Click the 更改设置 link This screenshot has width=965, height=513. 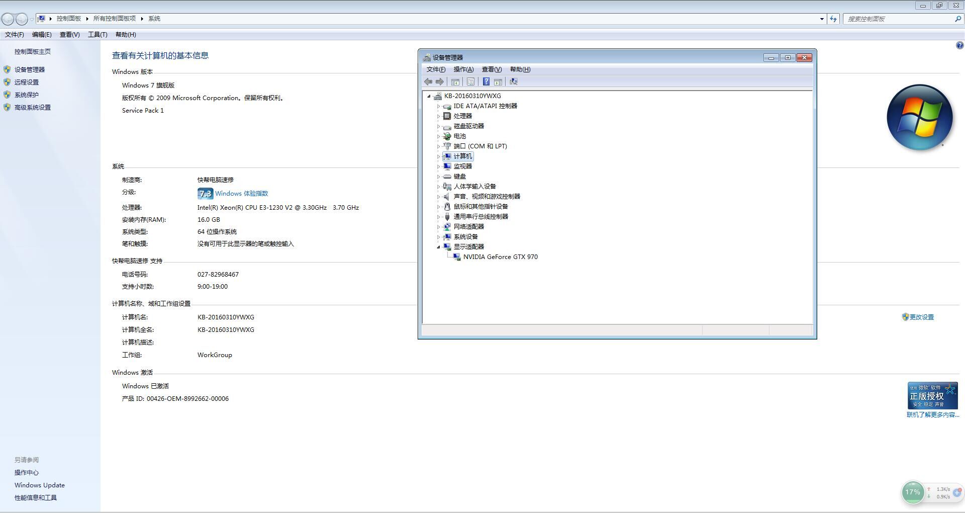point(921,317)
